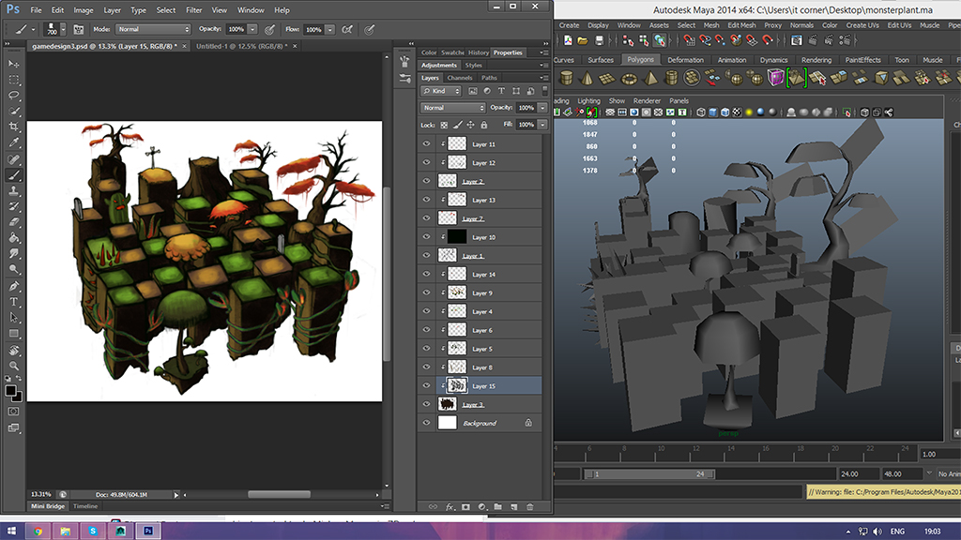Open the Edit Mesh menu in Maya
This screenshot has width=961, height=540.
coord(741,25)
